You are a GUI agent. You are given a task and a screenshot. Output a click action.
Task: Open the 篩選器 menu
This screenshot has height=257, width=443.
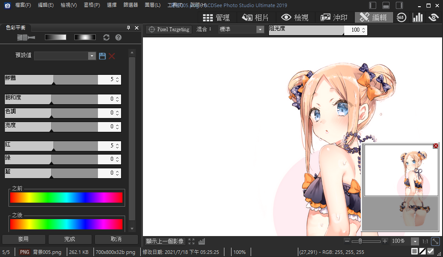tap(130, 5)
